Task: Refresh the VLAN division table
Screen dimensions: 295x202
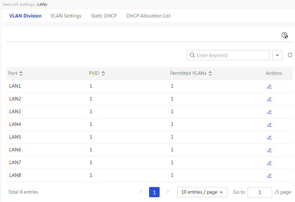Action: pyautogui.click(x=290, y=55)
